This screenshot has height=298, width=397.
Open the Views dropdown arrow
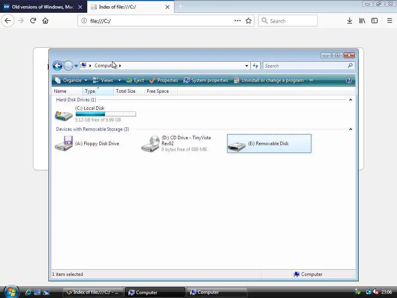(119, 80)
